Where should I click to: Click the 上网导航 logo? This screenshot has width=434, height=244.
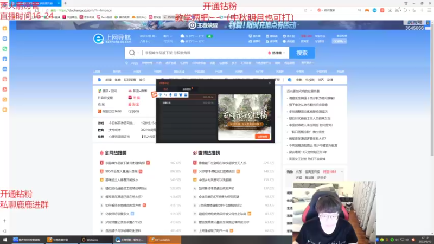pyautogui.click(x=112, y=38)
